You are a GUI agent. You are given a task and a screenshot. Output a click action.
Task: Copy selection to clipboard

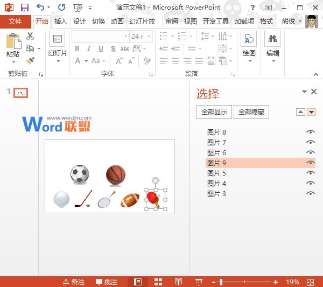point(30,48)
